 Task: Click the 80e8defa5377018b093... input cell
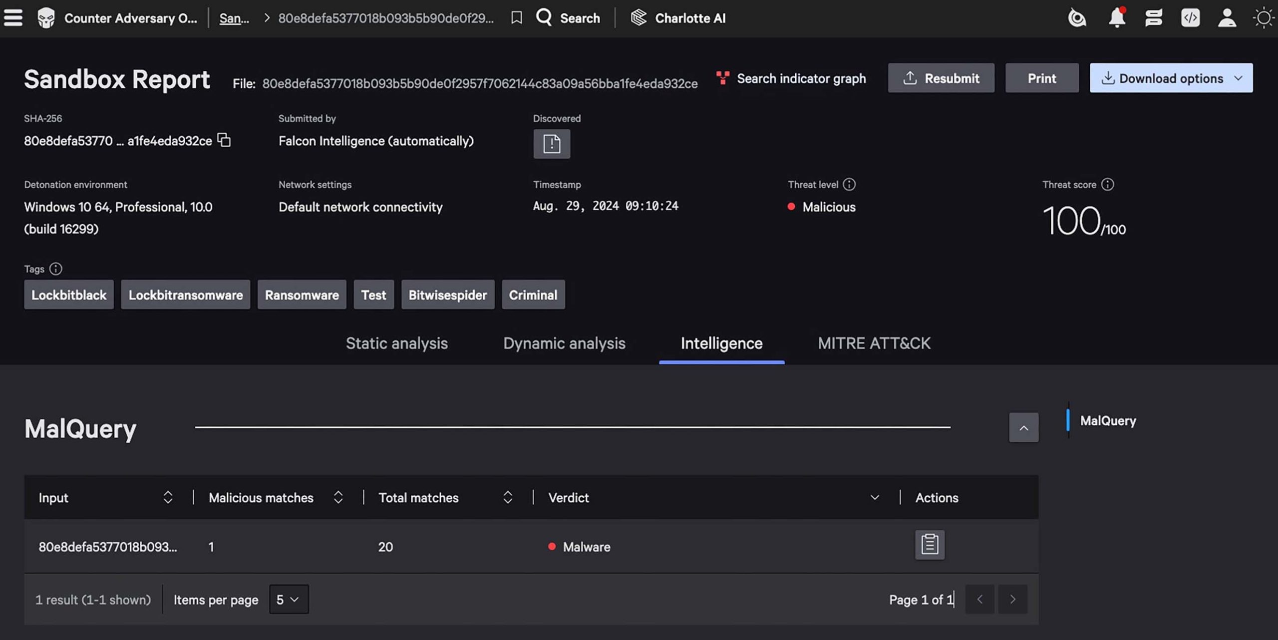click(x=108, y=547)
